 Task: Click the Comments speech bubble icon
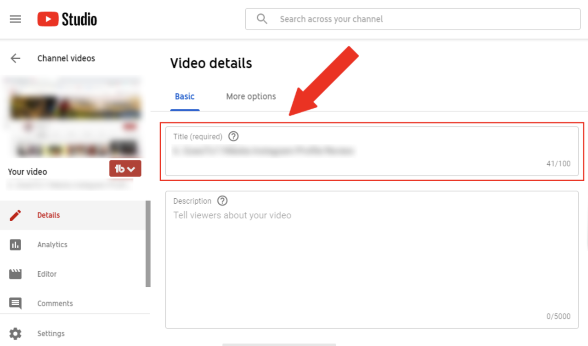click(x=15, y=303)
